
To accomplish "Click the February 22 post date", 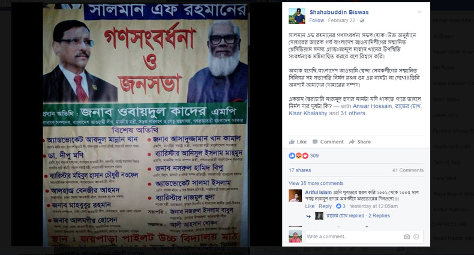I will (x=341, y=20).
